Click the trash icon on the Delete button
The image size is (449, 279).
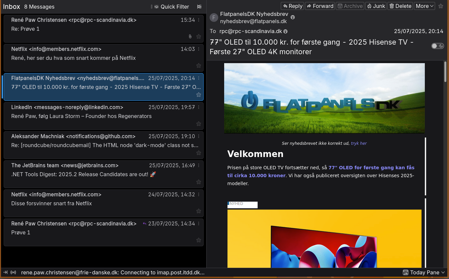pos(391,6)
